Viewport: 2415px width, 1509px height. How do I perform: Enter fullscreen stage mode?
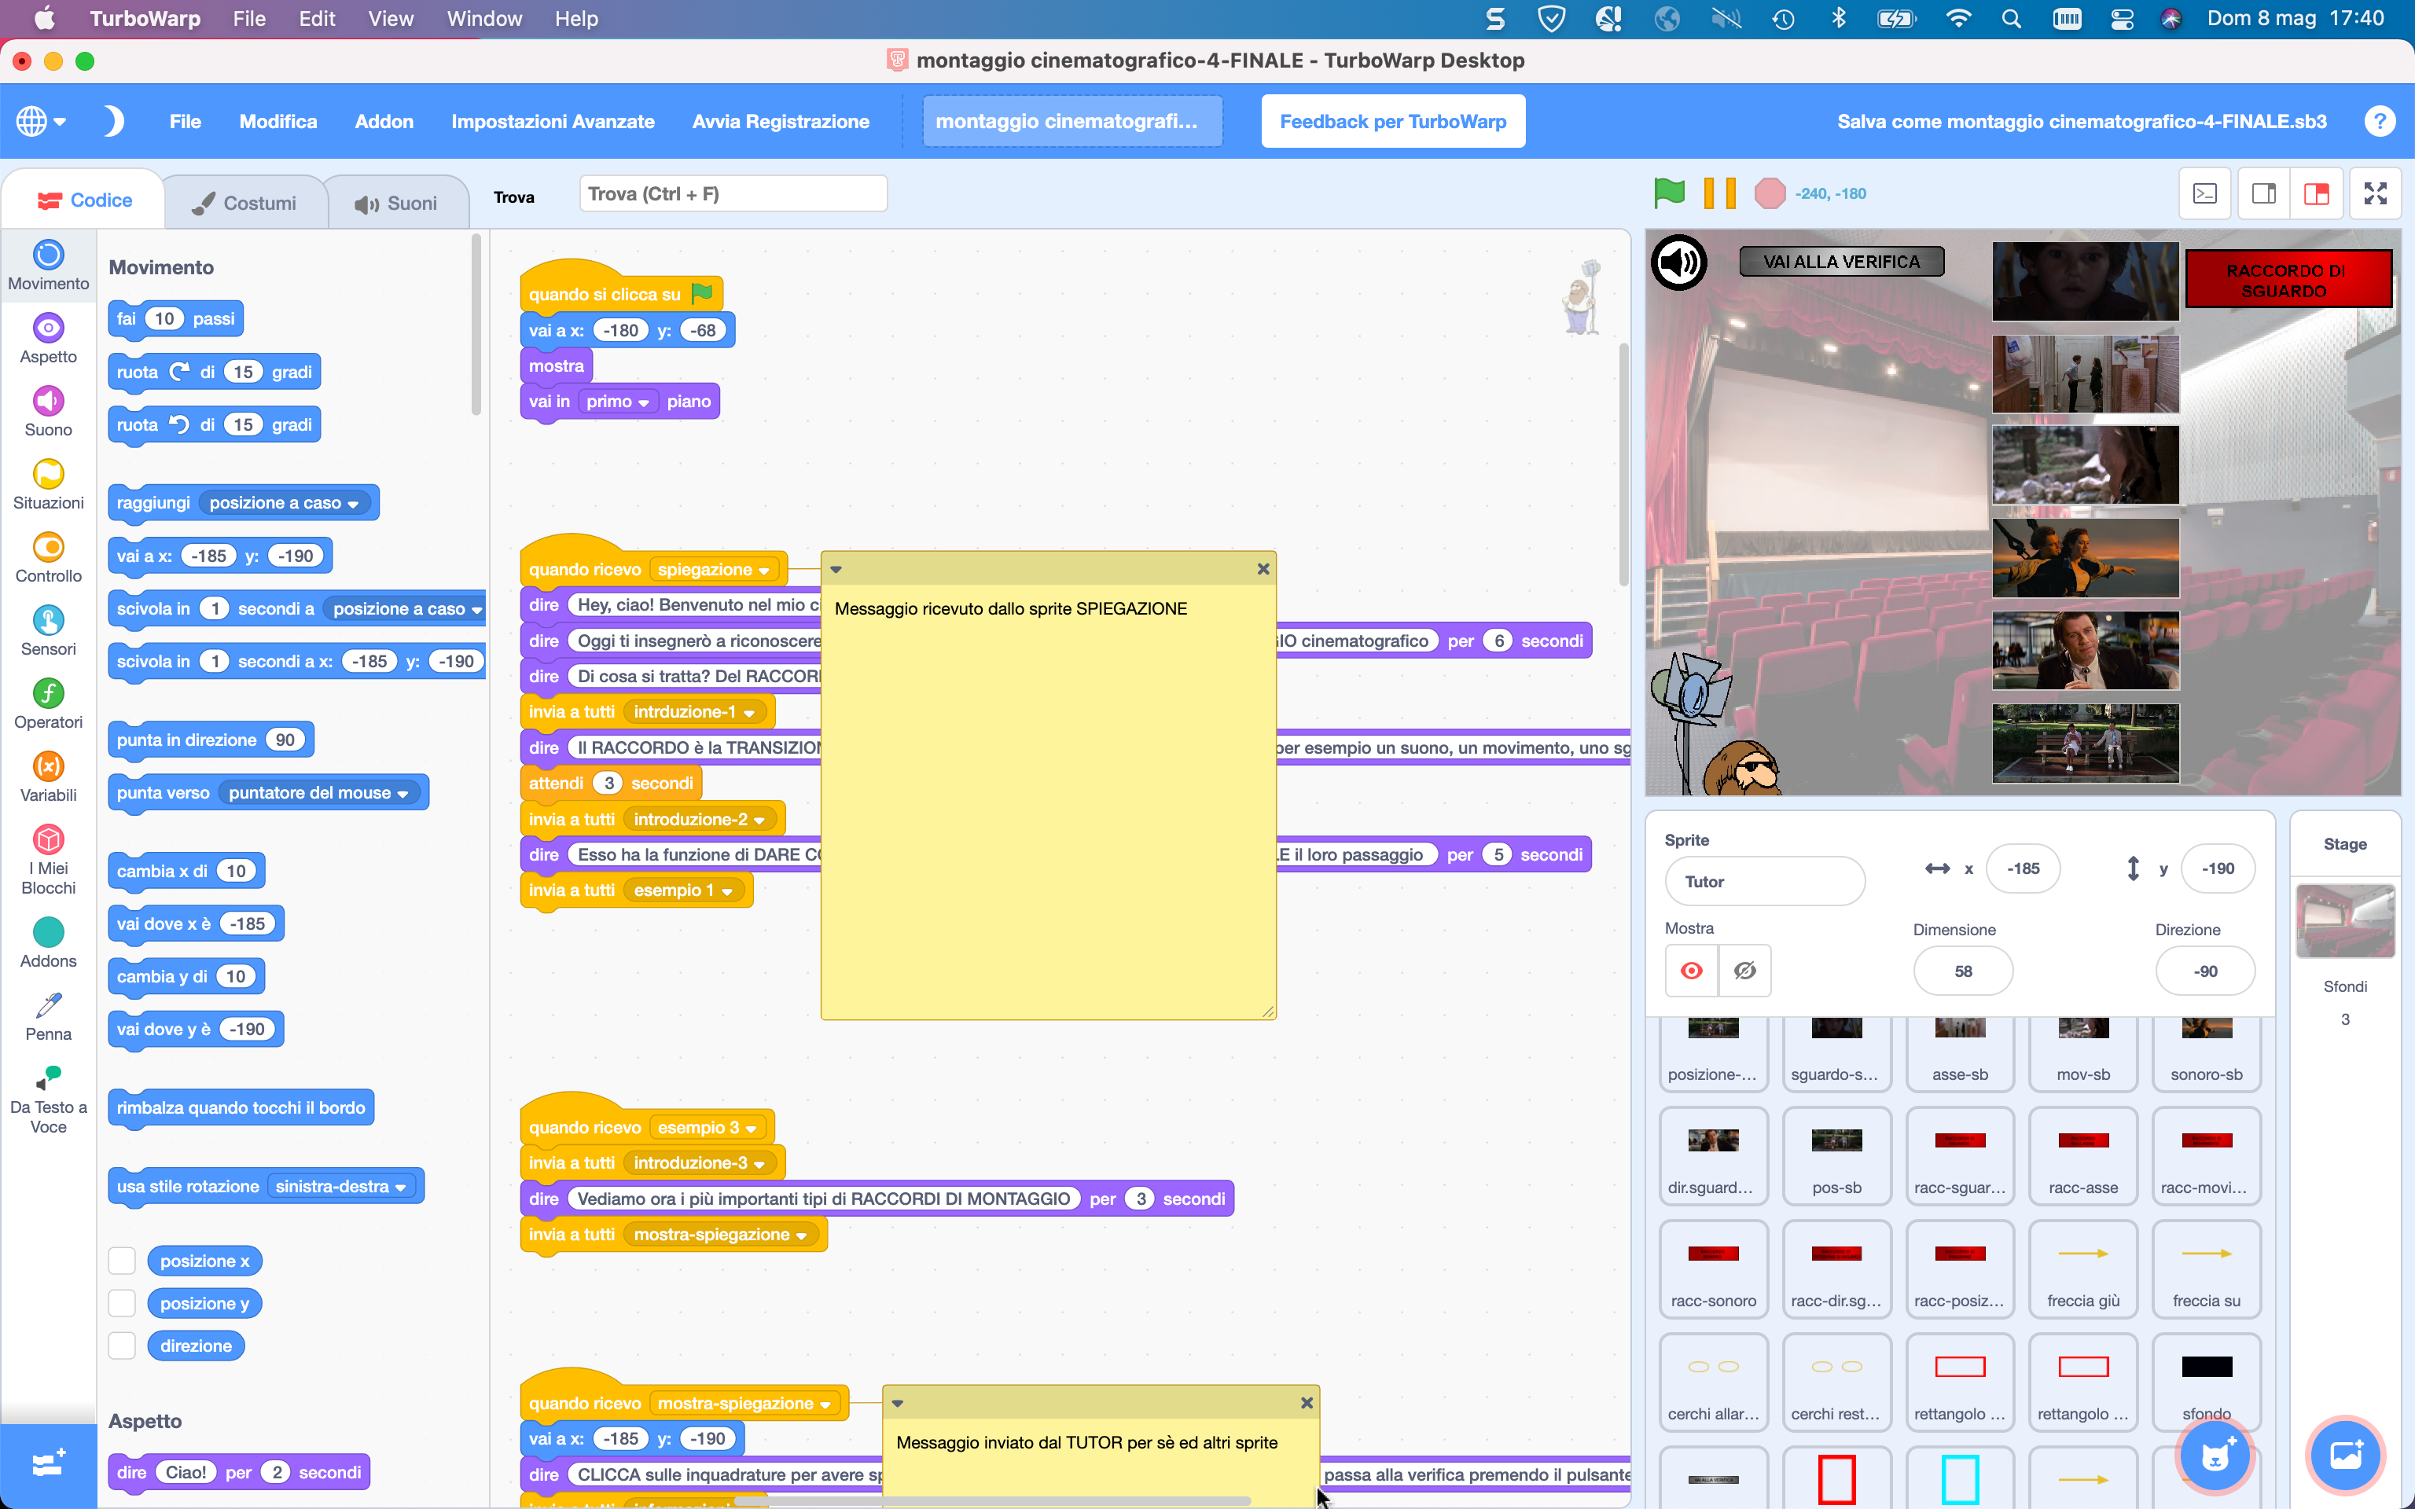coord(2376,193)
